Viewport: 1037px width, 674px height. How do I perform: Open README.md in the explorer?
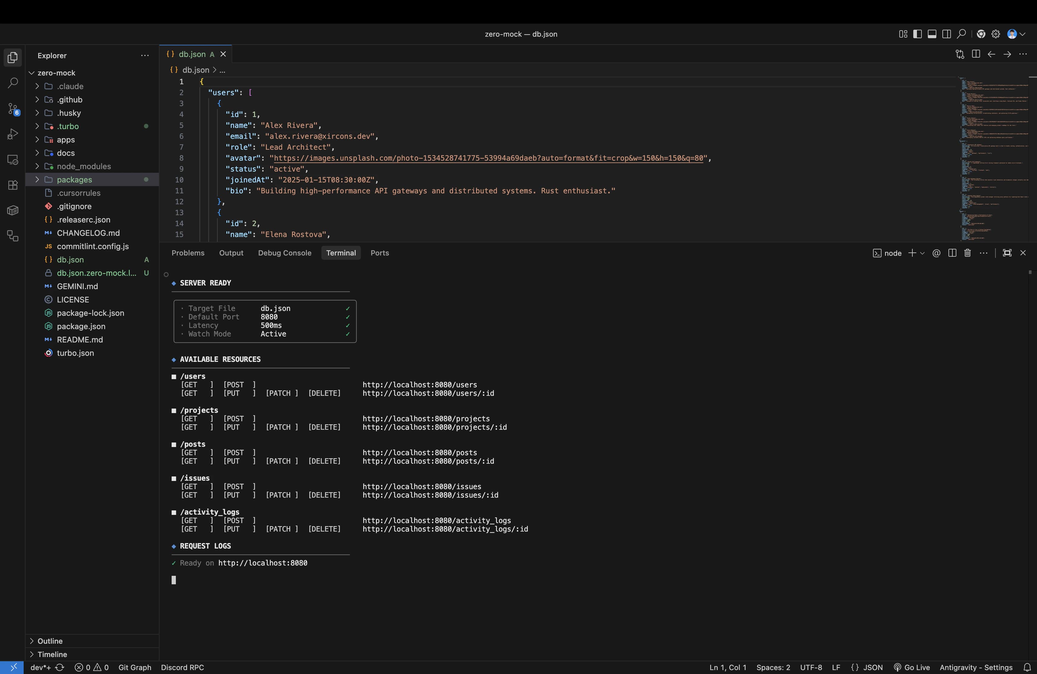[x=92, y=340]
